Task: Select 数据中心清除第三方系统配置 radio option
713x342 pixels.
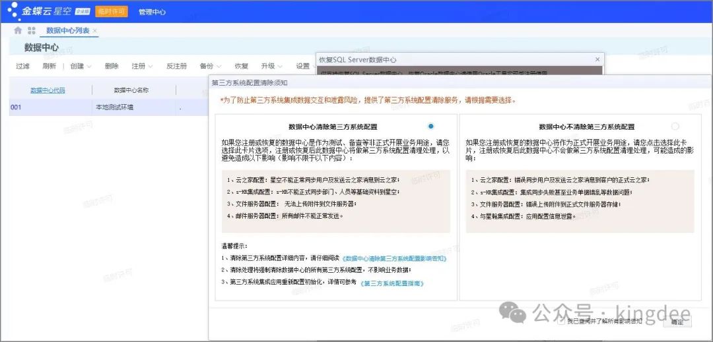Action: point(431,126)
